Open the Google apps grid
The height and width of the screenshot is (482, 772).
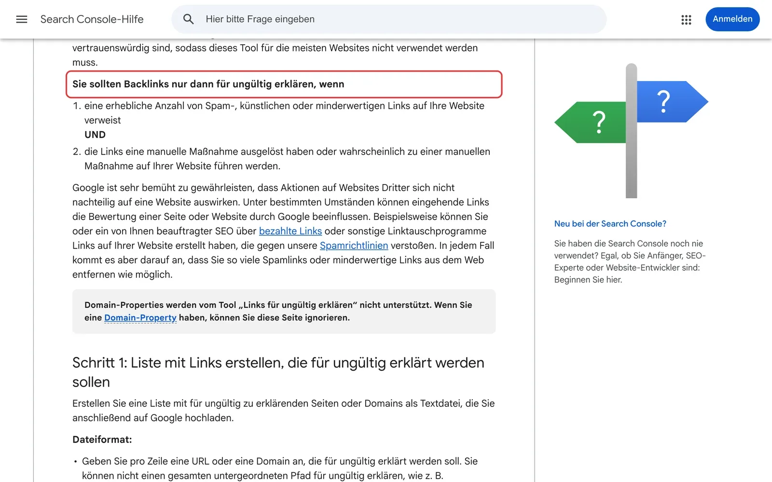(686, 19)
